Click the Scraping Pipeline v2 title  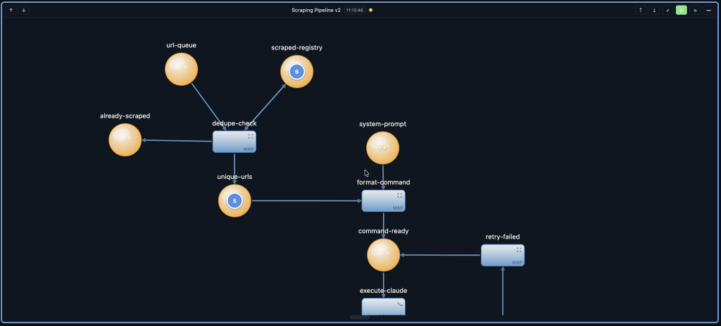(x=316, y=10)
